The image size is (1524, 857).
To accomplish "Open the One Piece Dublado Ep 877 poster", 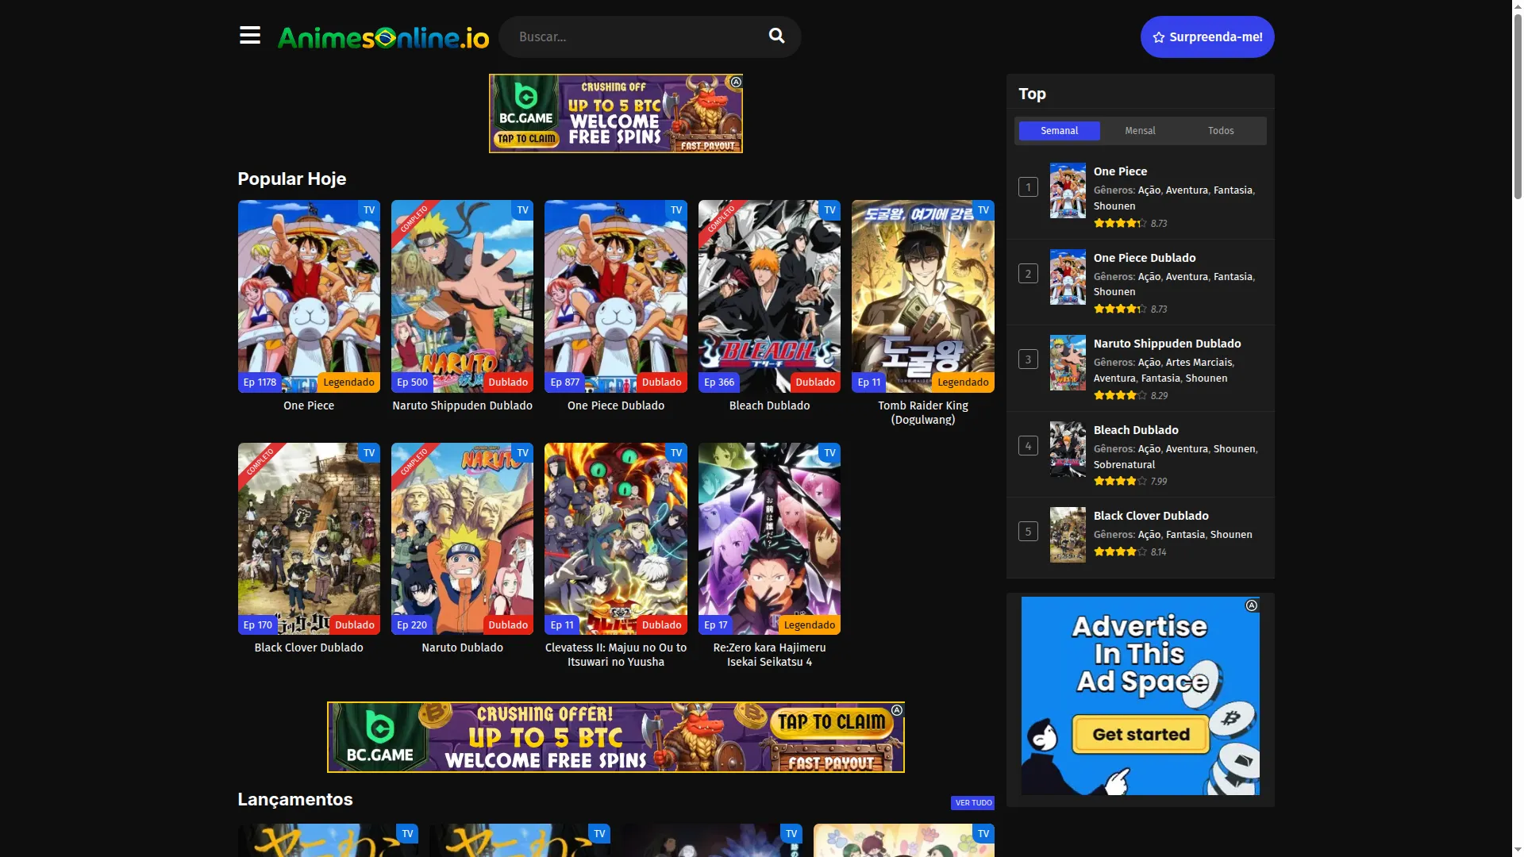I will coord(616,296).
